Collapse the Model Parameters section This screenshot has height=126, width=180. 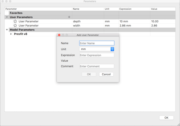[x=7, y=30]
